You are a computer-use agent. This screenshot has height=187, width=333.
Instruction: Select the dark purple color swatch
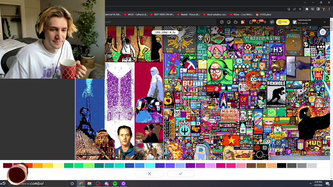click(190, 165)
